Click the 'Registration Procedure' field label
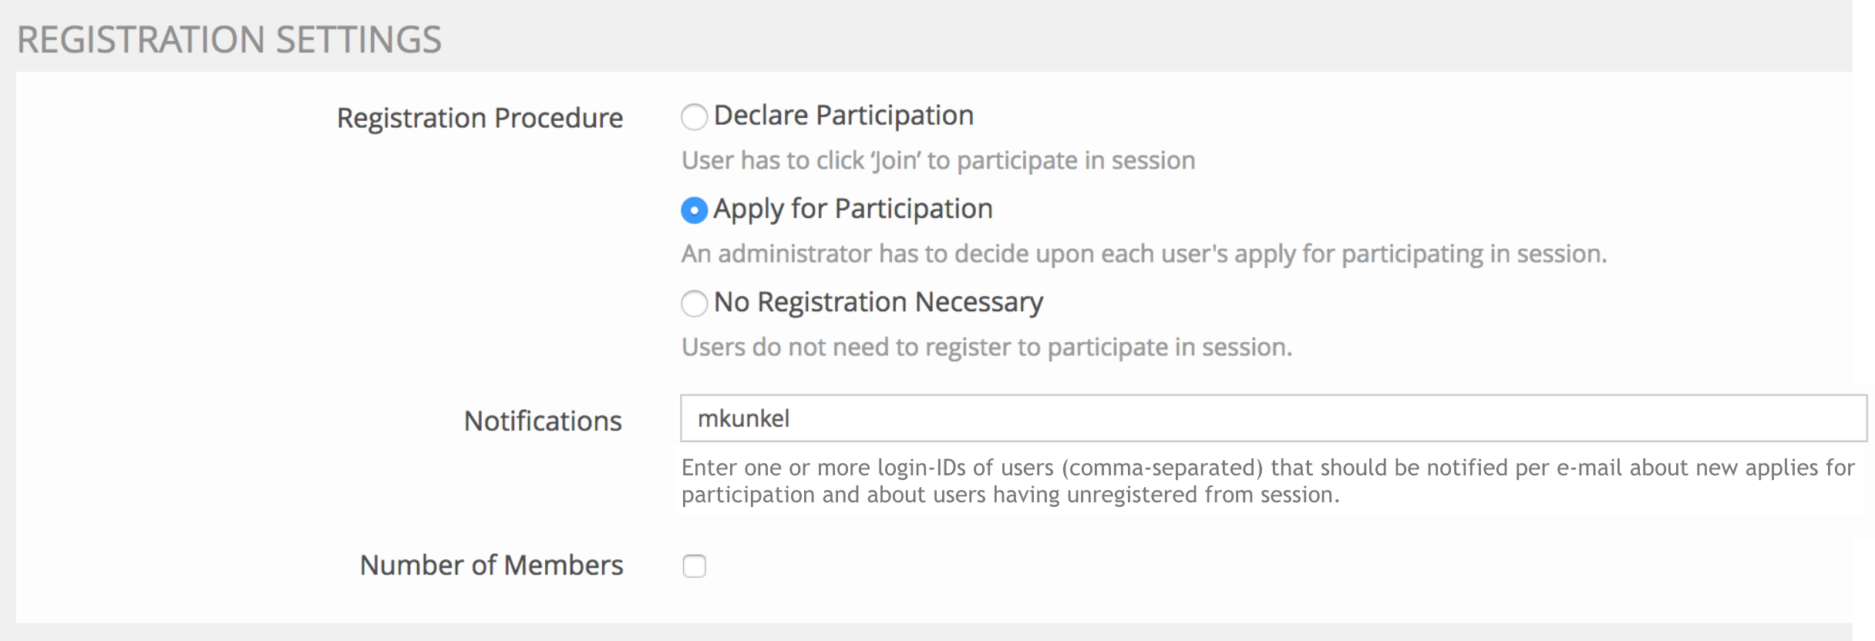 (480, 118)
